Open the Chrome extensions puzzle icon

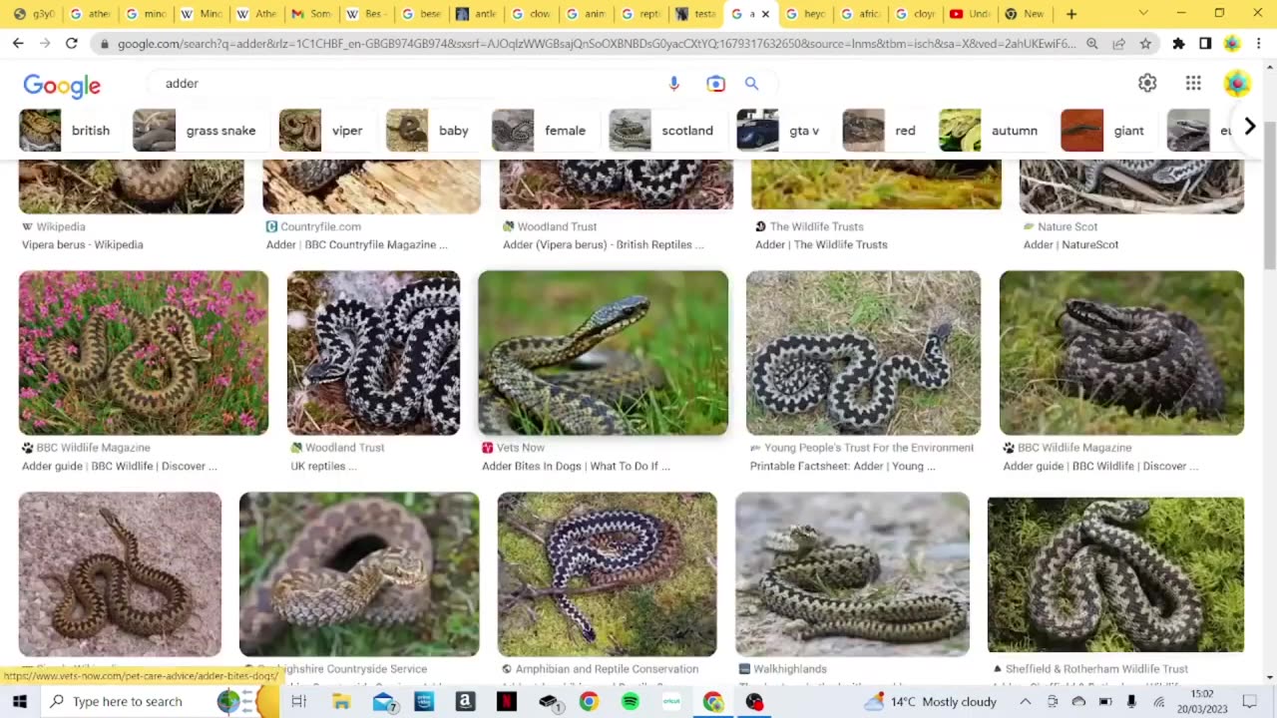coord(1178,44)
